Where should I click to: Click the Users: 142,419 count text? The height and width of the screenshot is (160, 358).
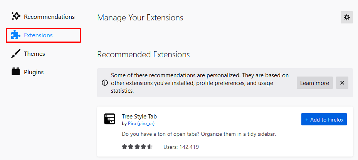tap(181, 147)
